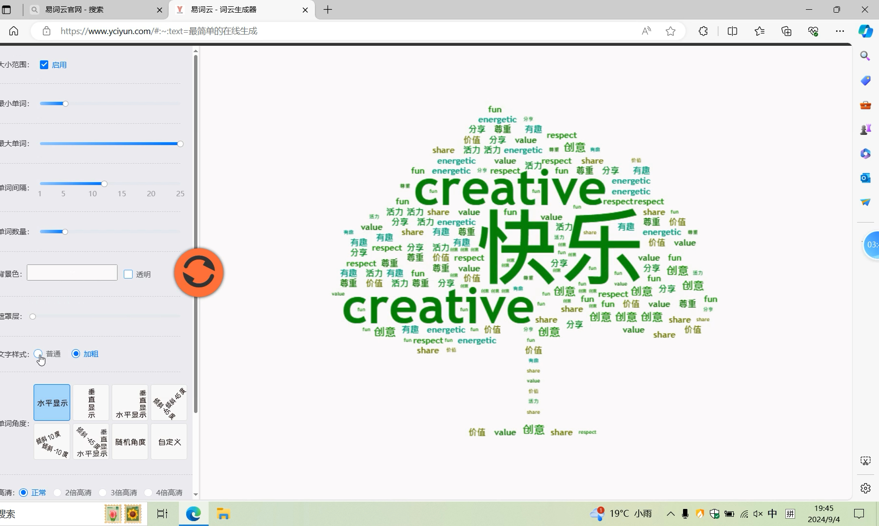This screenshot has width=879, height=526.
Task: Select the 普通 text style radio button
Action: pyautogui.click(x=39, y=354)
